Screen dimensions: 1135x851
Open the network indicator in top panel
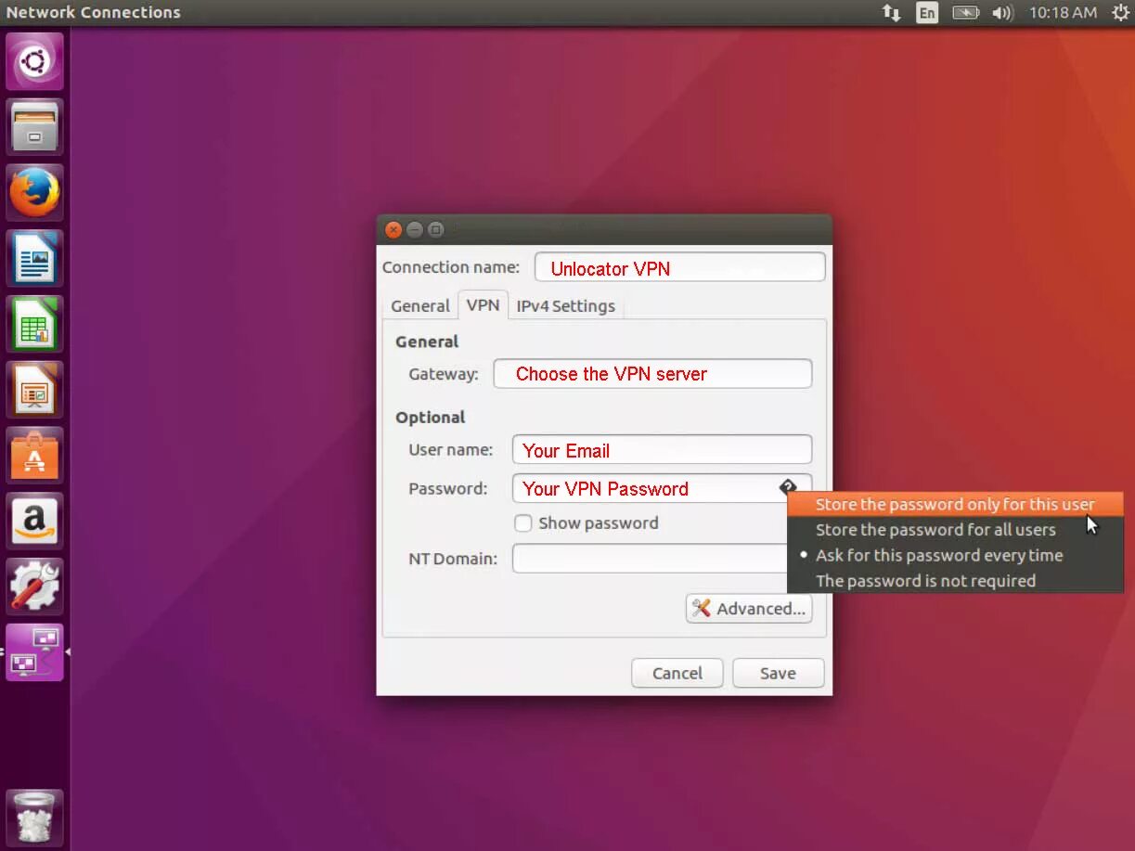[x=891, y=13]
